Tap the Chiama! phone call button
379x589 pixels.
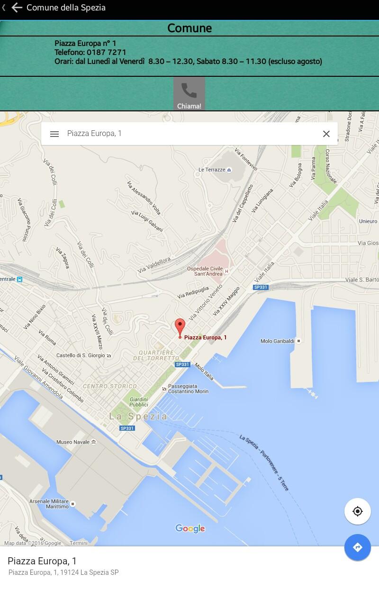189,94
